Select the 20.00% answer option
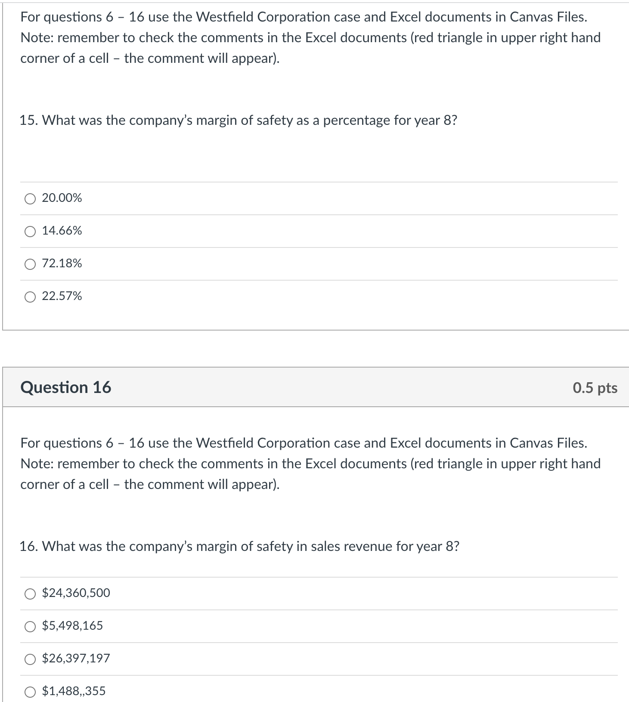629x702 pixels. (x=29, y=198)
